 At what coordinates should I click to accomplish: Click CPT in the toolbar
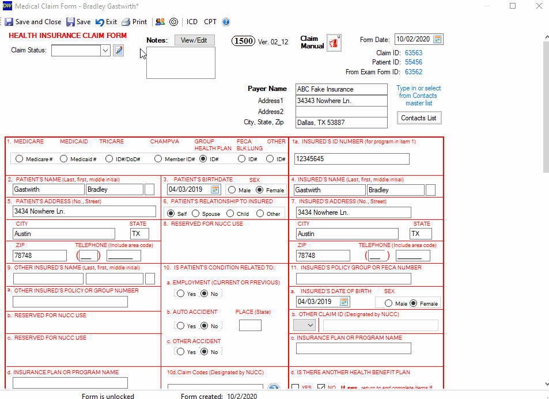pyautogui.click(x=210, y=22)
